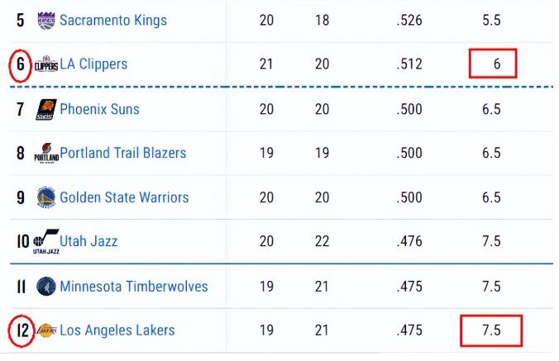Click the Utah Jazz team logo
The image size is (559, 361).
pyautogui.click(x=46, y=242)
